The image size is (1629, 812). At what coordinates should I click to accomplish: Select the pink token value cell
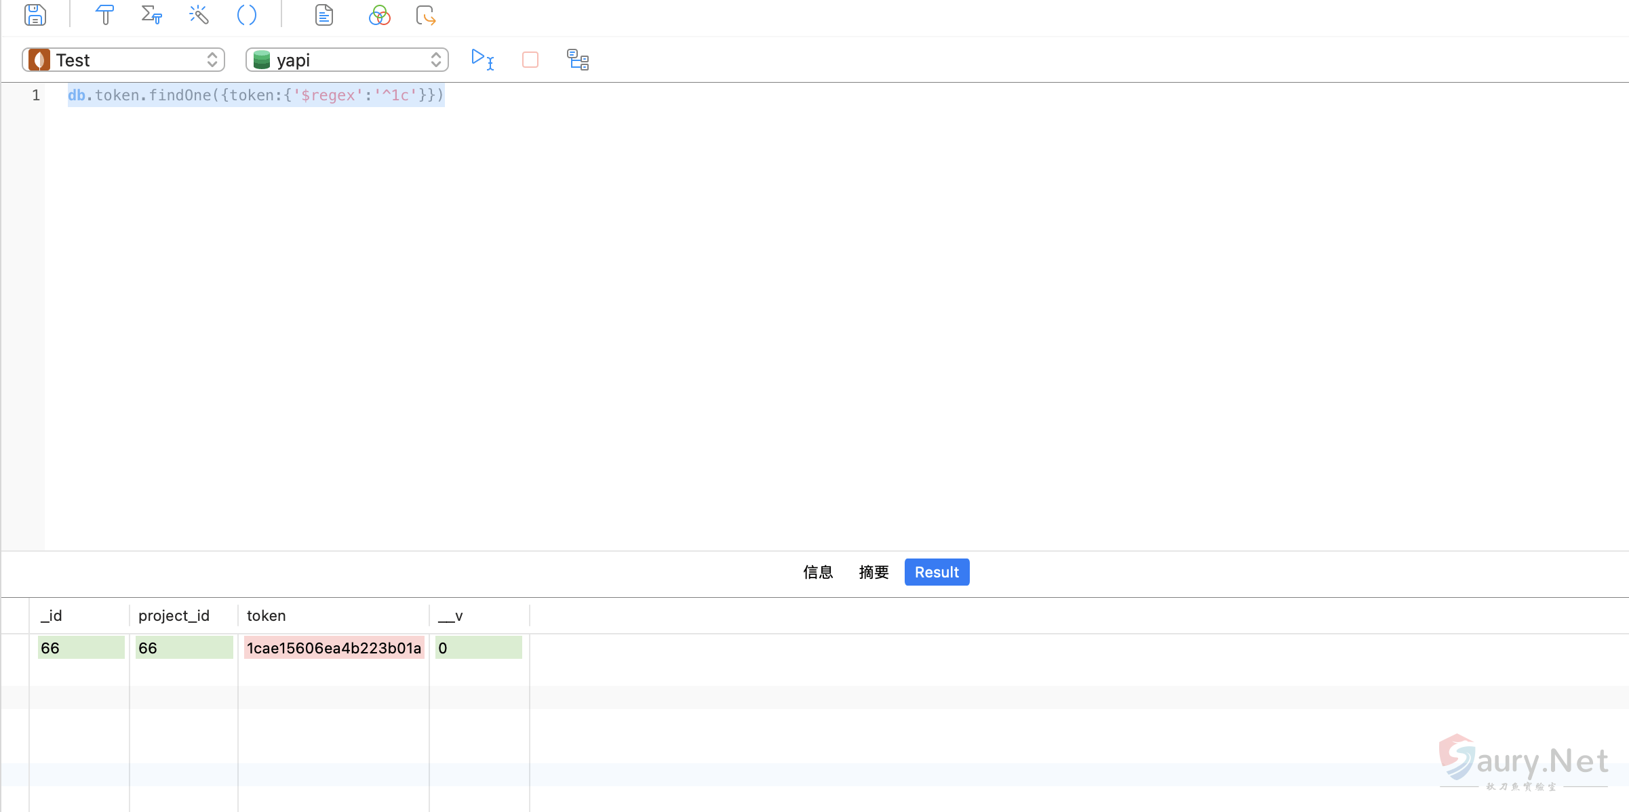tap(334, 648)
